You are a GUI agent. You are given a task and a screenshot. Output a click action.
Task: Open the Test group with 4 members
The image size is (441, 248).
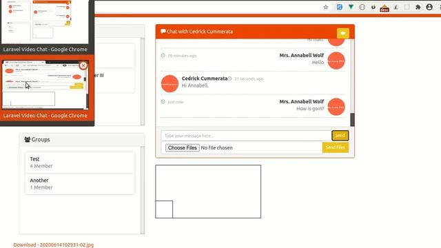80,163
